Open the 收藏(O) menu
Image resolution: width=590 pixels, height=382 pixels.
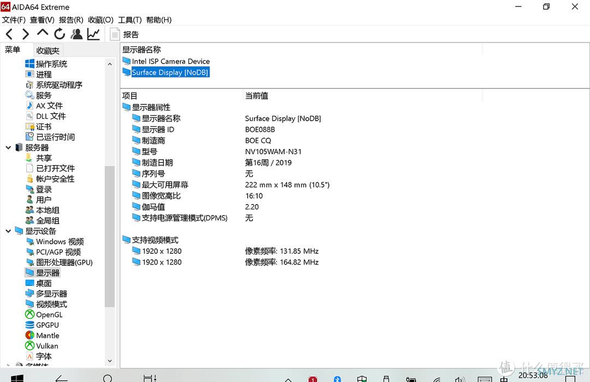[101, 20]
